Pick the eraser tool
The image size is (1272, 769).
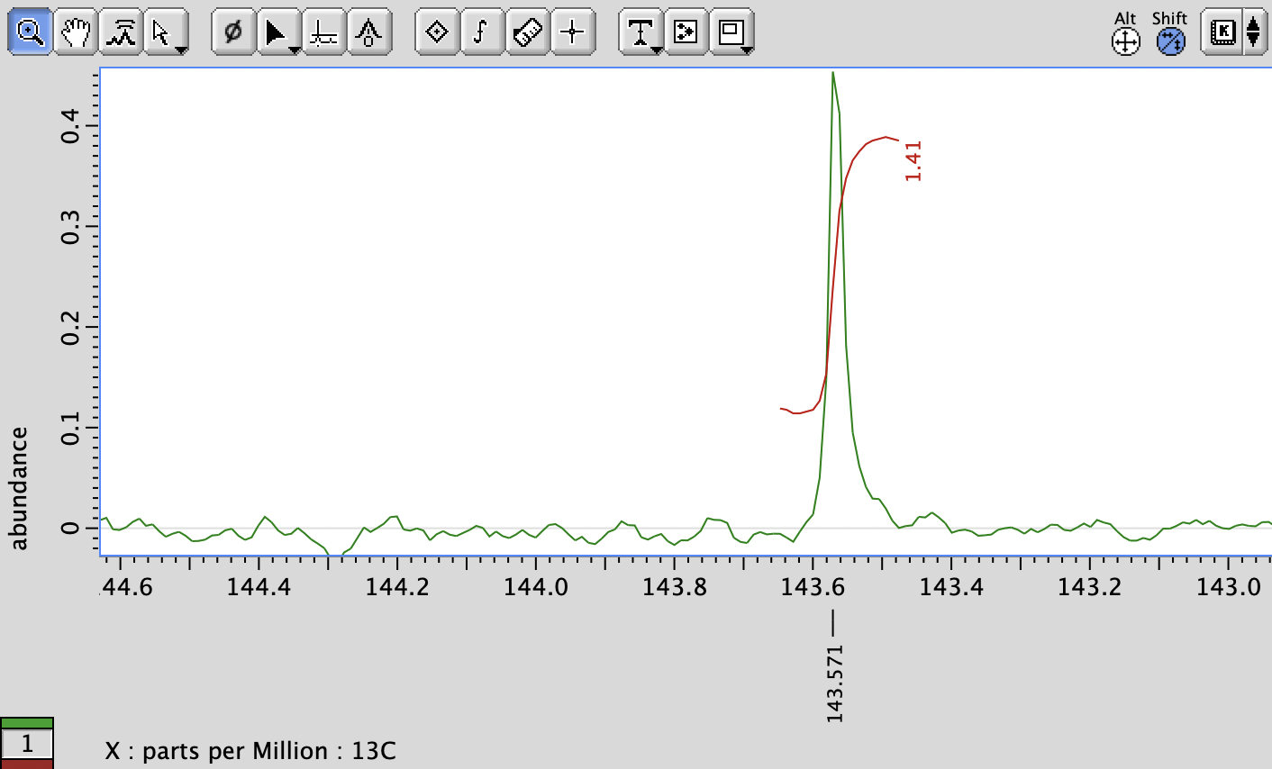(526, 32)
